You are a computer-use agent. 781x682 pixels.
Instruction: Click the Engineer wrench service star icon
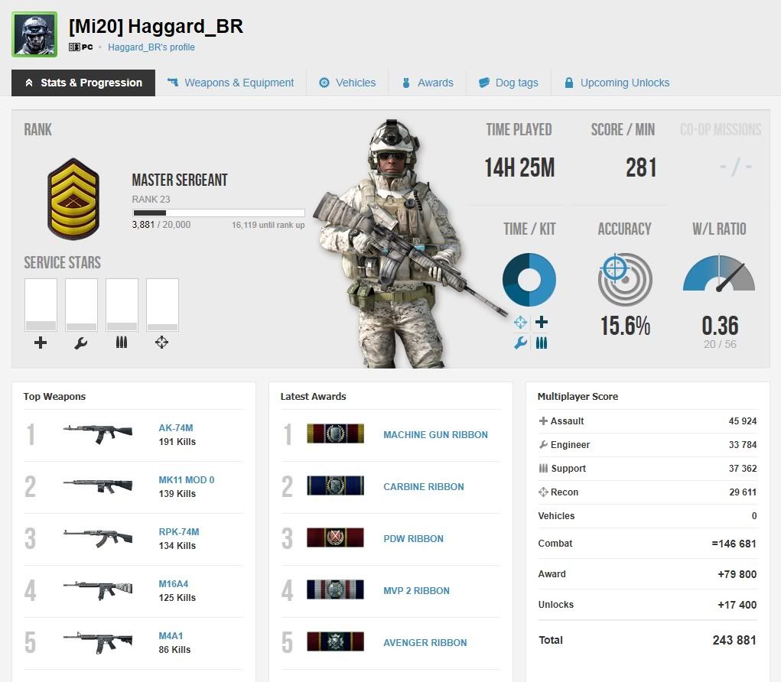coord(81,343)
